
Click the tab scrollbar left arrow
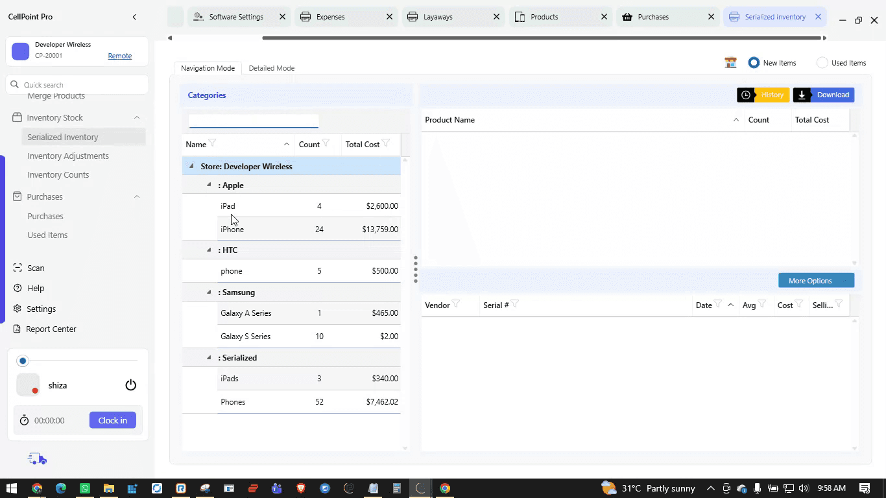click(170, 38)
